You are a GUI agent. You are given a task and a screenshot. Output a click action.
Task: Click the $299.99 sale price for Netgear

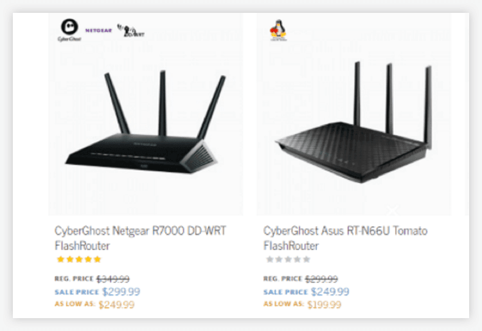(121, 291)
